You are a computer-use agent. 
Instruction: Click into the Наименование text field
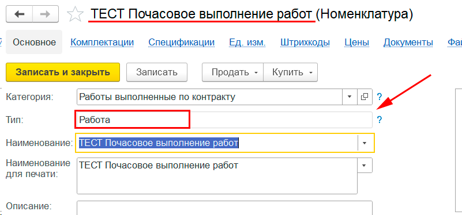pyautogui.click(x=216, y=143)
